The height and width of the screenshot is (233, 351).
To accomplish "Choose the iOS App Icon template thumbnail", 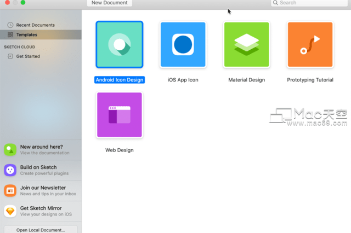I will [x=183, y=44].
